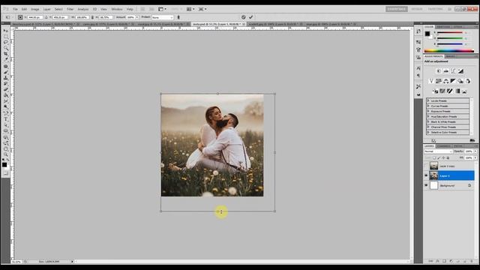Screen dimensions: 480x270
Task: Toggle Lock image pixels
Action: pos(439,157)
